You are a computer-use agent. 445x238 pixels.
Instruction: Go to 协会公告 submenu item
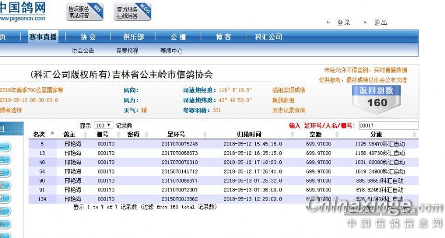(83, 51)
